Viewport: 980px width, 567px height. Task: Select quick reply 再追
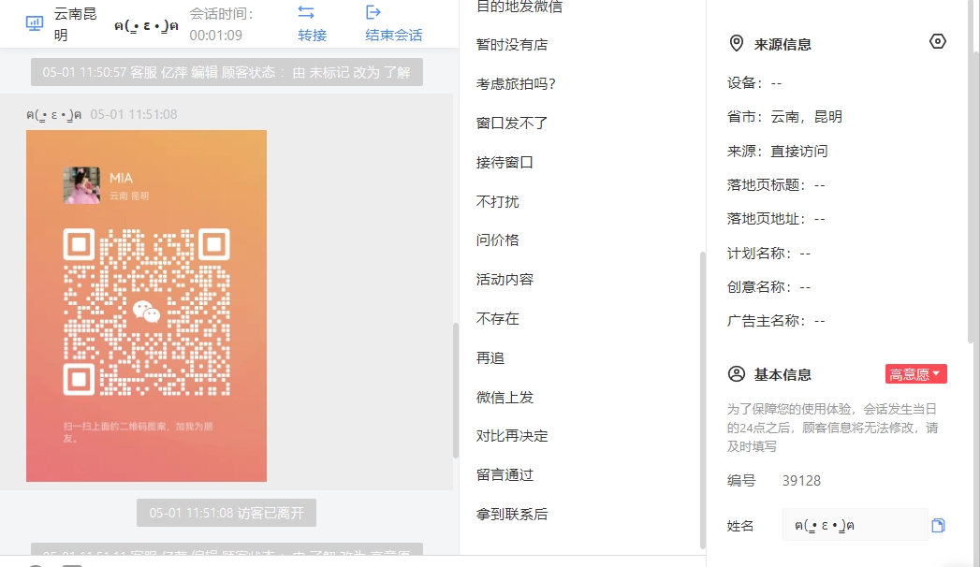[x=490, y=357]
